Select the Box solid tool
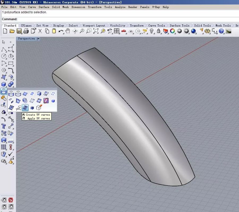239x212 pixels. pos(4,84)
